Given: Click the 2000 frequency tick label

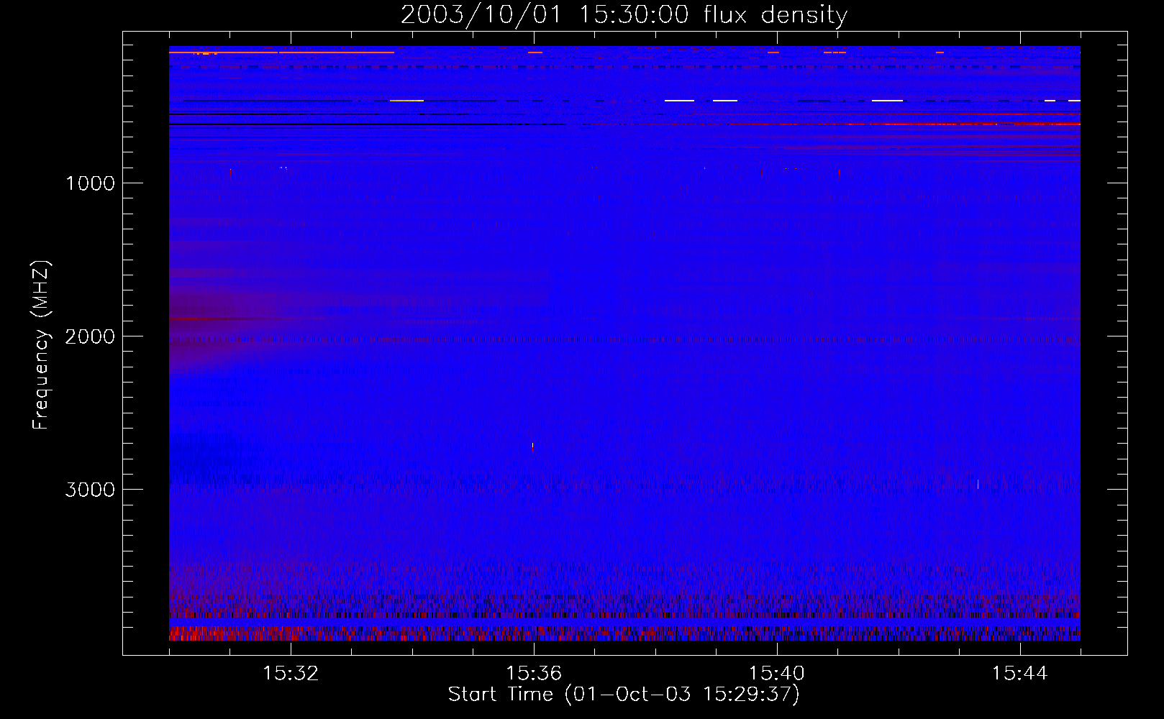Looking at the screenshot, I should click(91, 336).
